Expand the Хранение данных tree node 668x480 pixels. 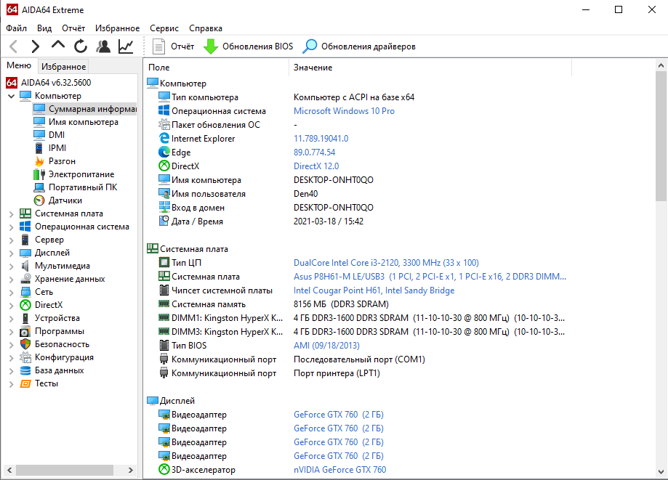[x=12, y=280]
